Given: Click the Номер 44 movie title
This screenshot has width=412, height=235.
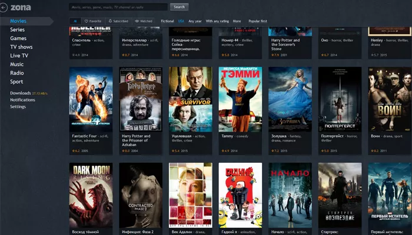Looking at the screenshot, I should pyautogui.click(x=230, y=41).
